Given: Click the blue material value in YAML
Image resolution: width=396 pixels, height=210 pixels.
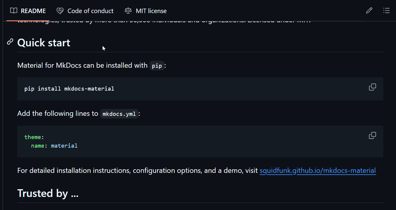Looking at the screenshot, I should tap(64, 146).
